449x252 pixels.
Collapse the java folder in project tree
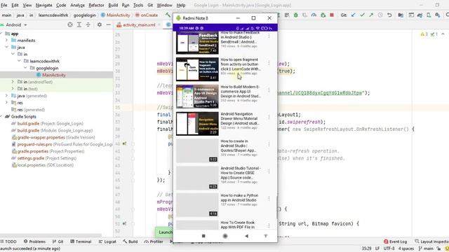point(6,47)
